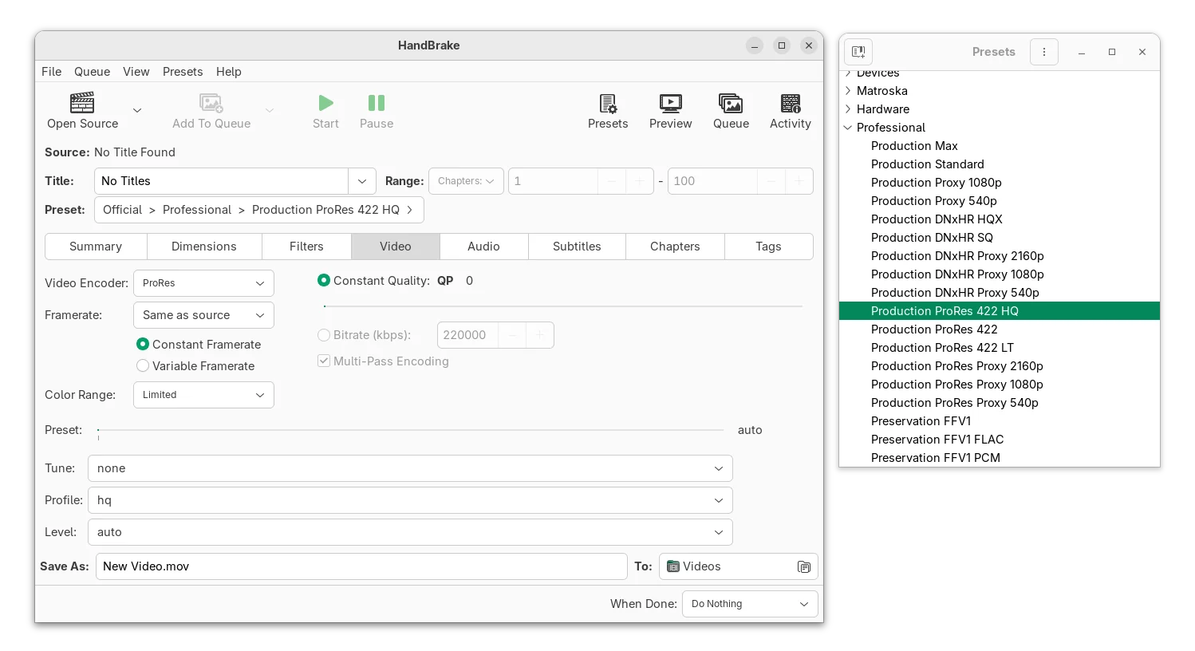
Task: Open the Presets window options menu
Action: [1043, 52]
